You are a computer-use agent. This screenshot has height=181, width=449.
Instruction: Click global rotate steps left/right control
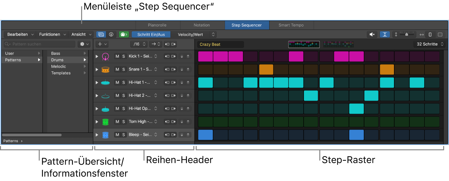170,44
